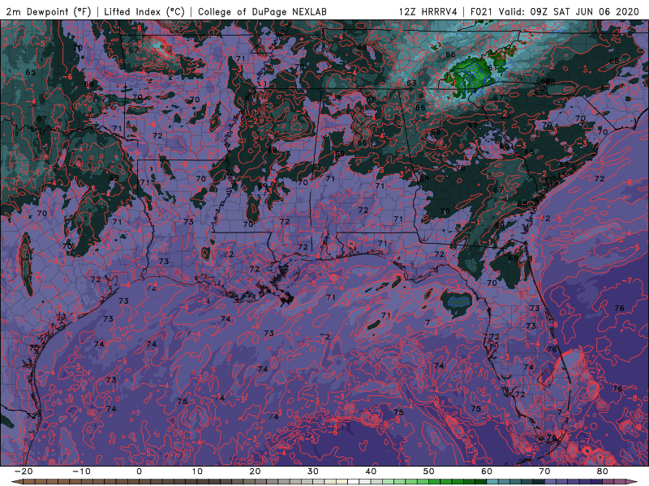Screen dimensions: 649x486
Task: Click the "-8" lifted index contour label
Action: point(633,399)
